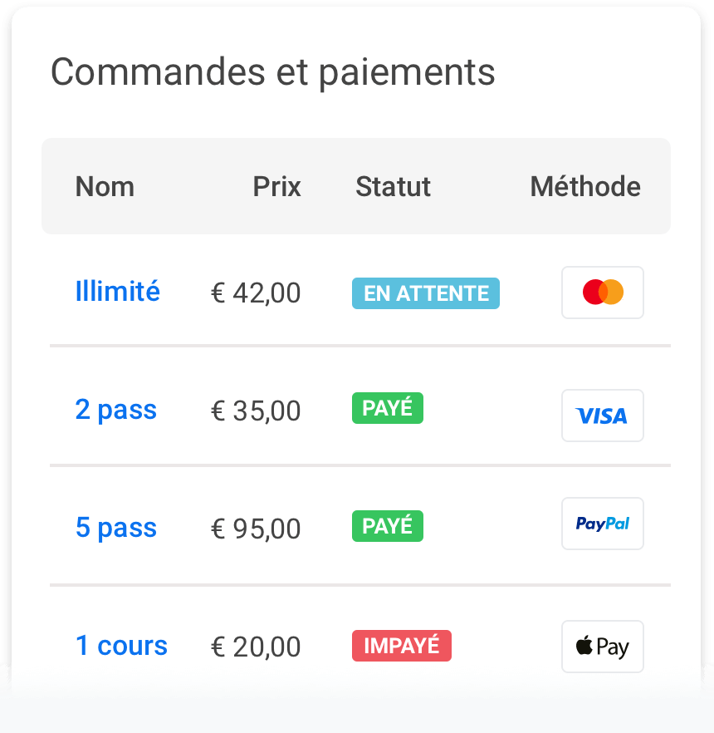Viewport: 714px width, 733px height.
Task: Sort by the Prix column header
Action: [x=276, y=187]
